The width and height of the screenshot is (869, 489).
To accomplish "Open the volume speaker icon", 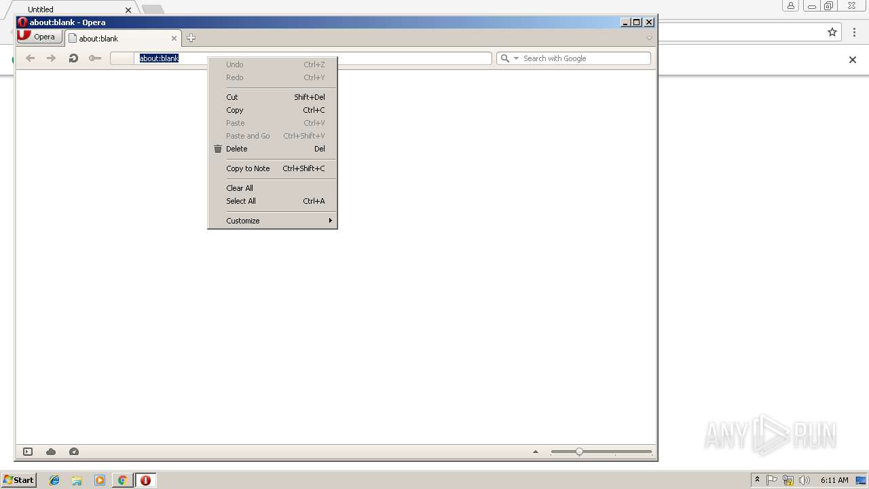I will [x=805, y=480].
